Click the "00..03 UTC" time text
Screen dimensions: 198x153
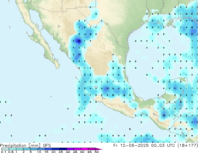[x=163, y=146]
